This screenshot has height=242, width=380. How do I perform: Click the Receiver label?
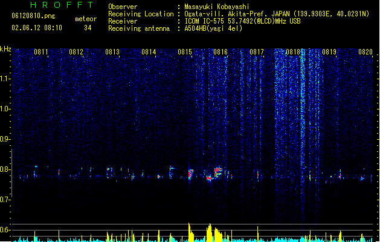tap(123, 21)
